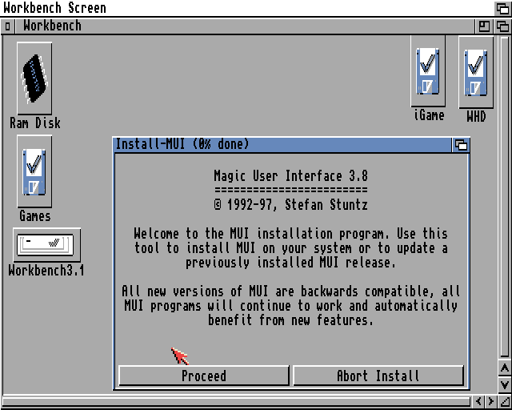Click the Workbench window vertical scrollbar track

tap(504, 200)
